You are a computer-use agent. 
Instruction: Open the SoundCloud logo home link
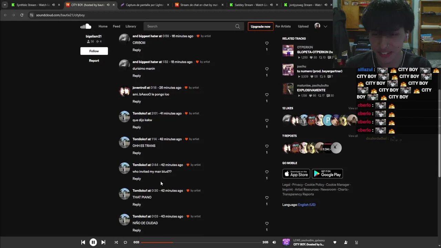click(85, 27)
